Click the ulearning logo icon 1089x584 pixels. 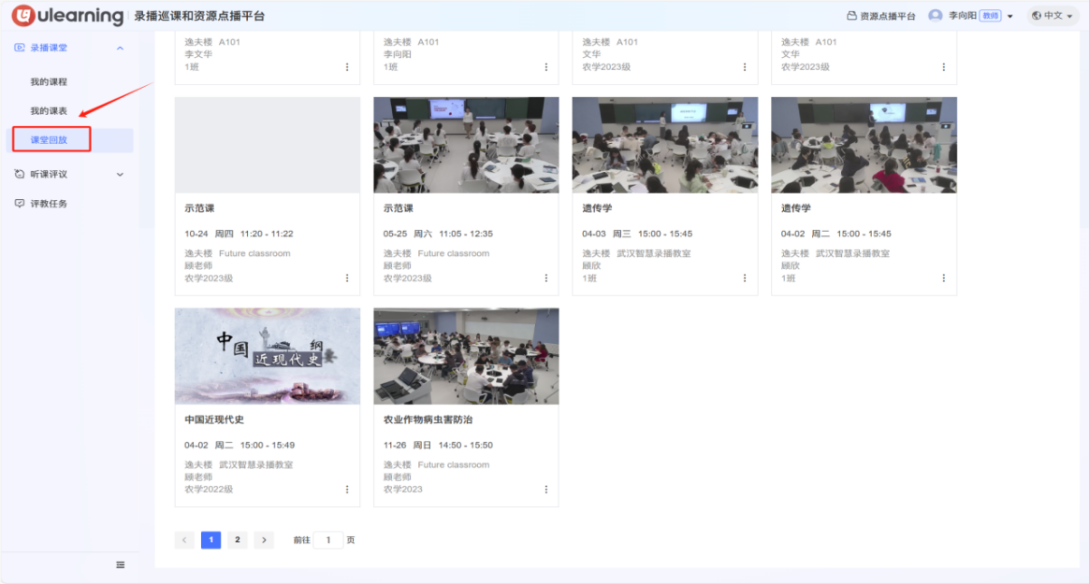click(23, 16)
